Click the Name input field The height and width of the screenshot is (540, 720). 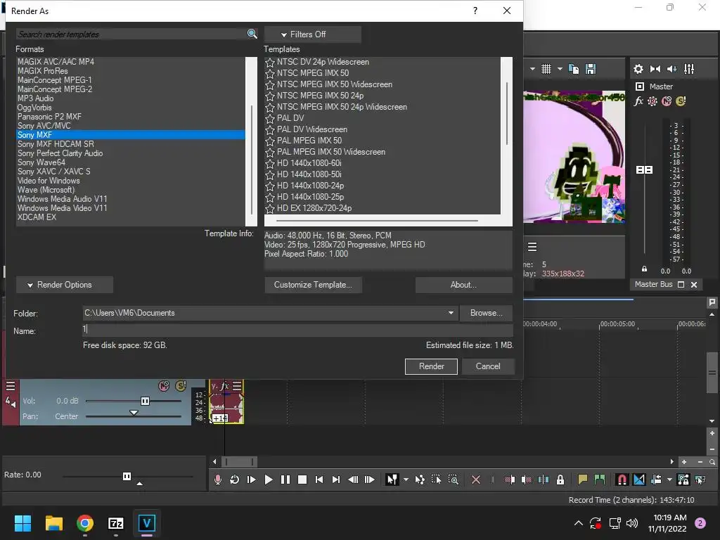click(297, 329)
